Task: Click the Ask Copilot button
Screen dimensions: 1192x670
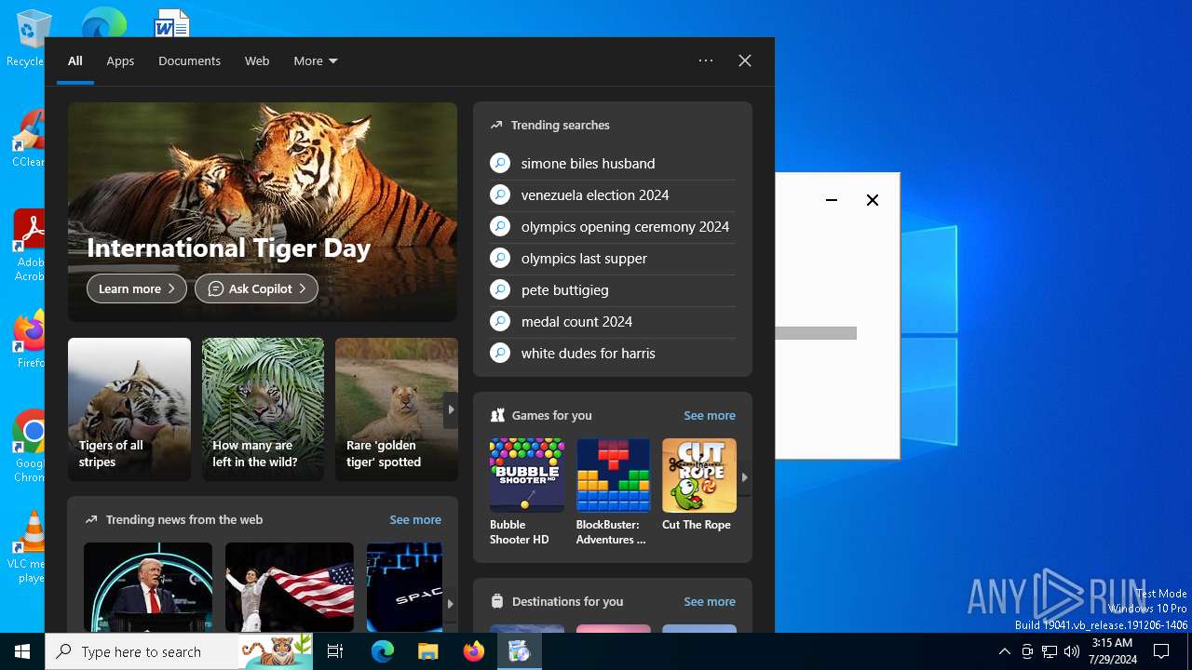Action: click(x=256, y=288)
